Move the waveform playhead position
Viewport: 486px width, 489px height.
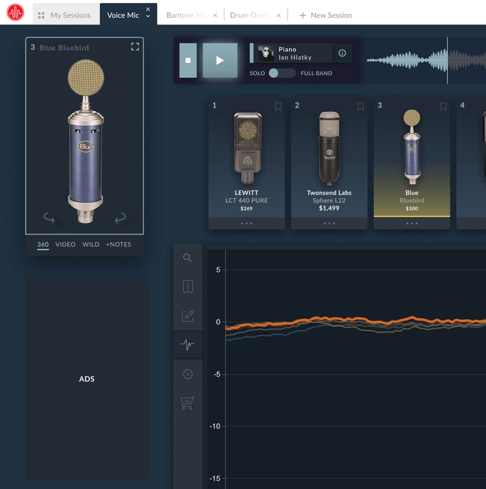point(447,60)
